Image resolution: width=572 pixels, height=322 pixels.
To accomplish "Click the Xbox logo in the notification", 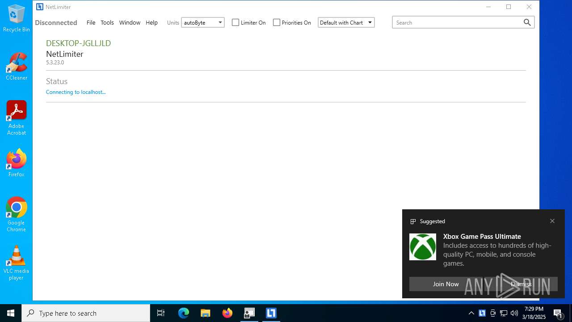I will point(423,247).
